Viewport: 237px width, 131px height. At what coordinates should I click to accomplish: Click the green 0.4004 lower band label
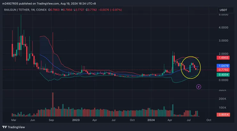point(223,75)
